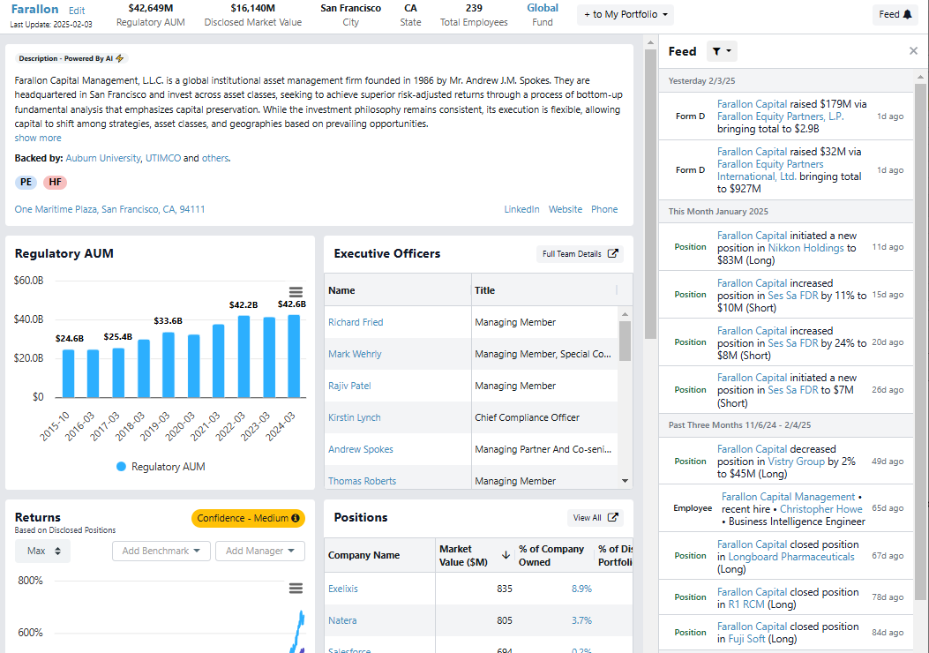Open R1 RCM feed link
This screenshot has width=929, height=653.
pyautogui.click(x=746, y=604)
